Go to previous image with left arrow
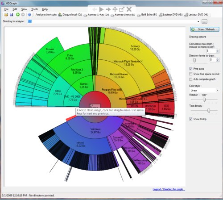This screenshot has height=200, width=223. pyautogui.click(x=95, y=9)
